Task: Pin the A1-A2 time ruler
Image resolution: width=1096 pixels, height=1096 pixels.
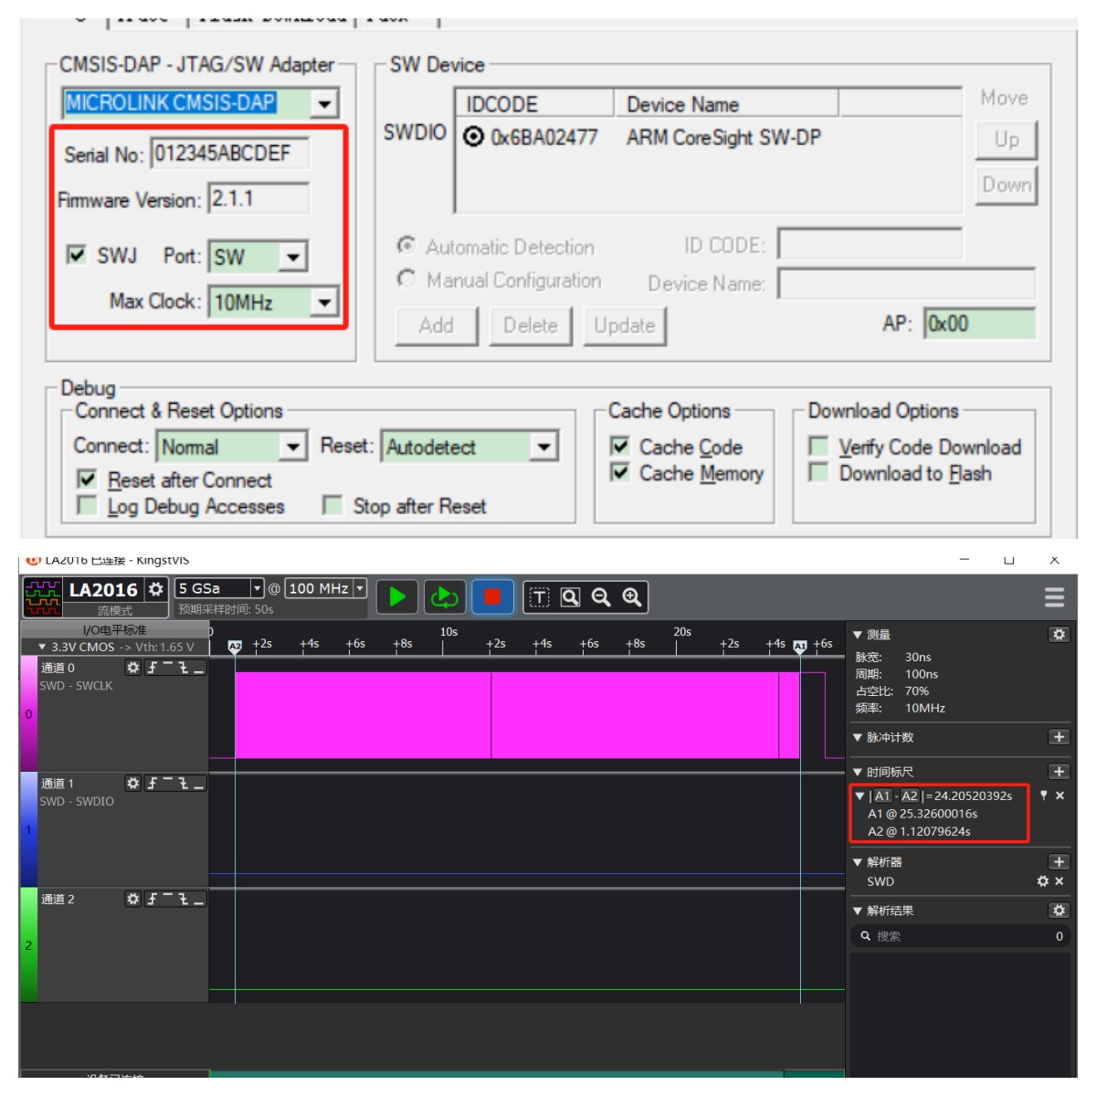Action: click(x=1044, y=796)
